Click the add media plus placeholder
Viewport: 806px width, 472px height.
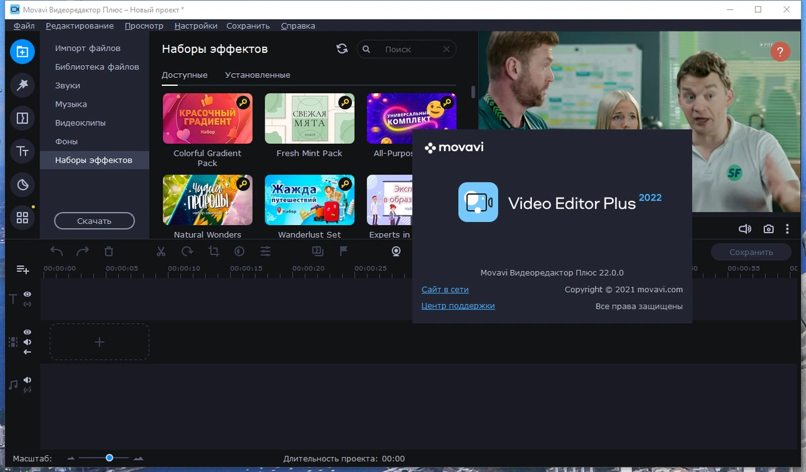click(x=99, y=342)
